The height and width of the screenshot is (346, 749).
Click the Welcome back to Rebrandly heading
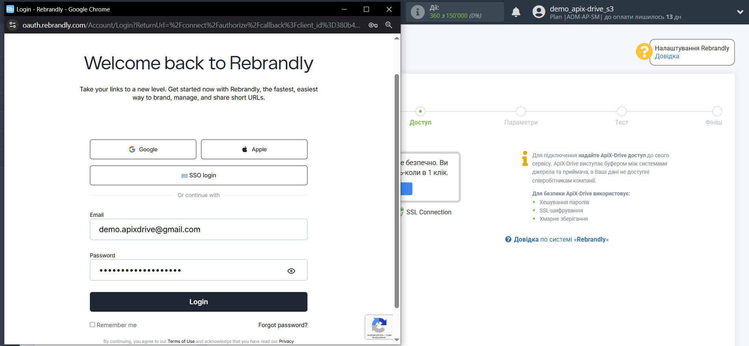tap(199, 63)
